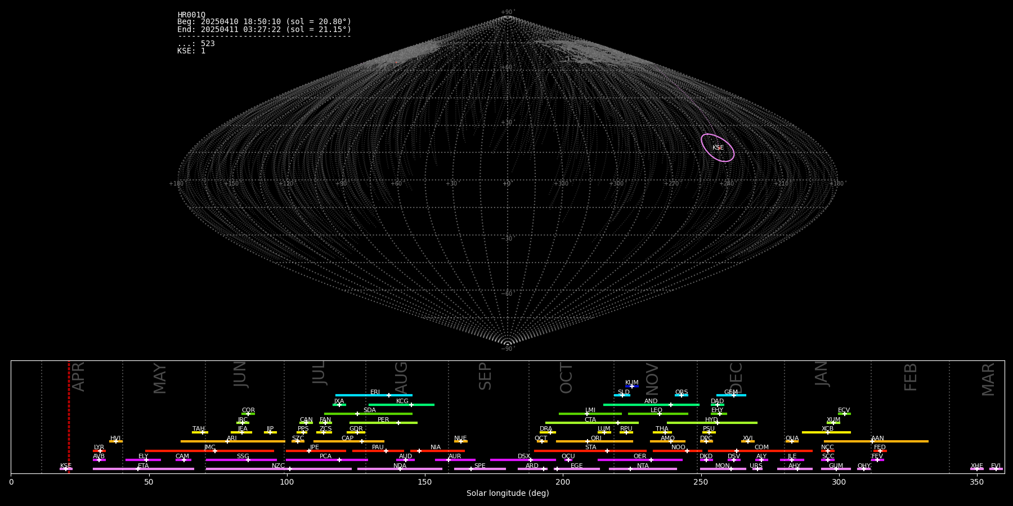Select the magenta SSG shower bar
1013x506 pixels.
tap(241, 460)
